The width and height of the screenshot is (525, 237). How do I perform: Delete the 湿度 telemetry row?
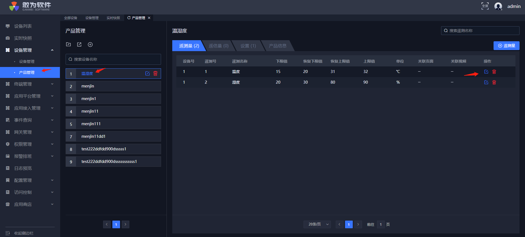[494, 82]
